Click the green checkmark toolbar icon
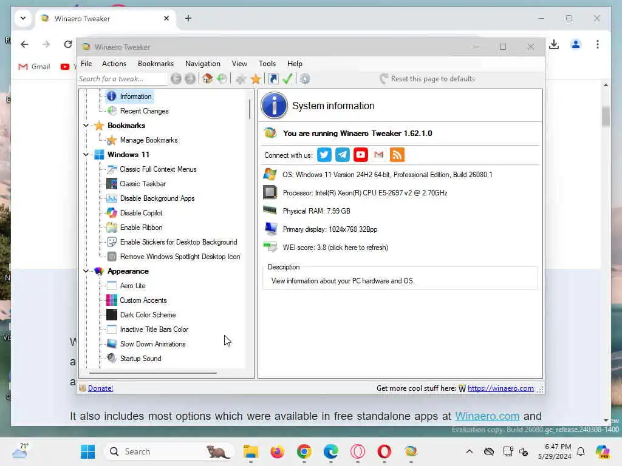Viewport: 622px width, 466px height. 287,79
